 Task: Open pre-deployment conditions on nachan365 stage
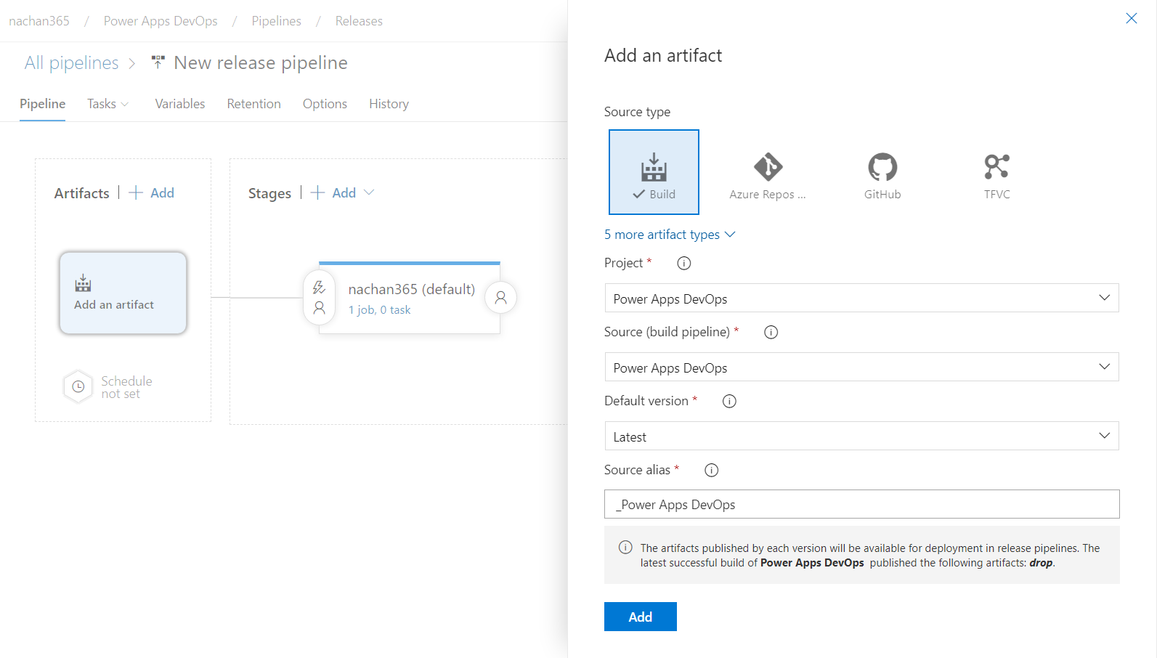click(319, 298)
